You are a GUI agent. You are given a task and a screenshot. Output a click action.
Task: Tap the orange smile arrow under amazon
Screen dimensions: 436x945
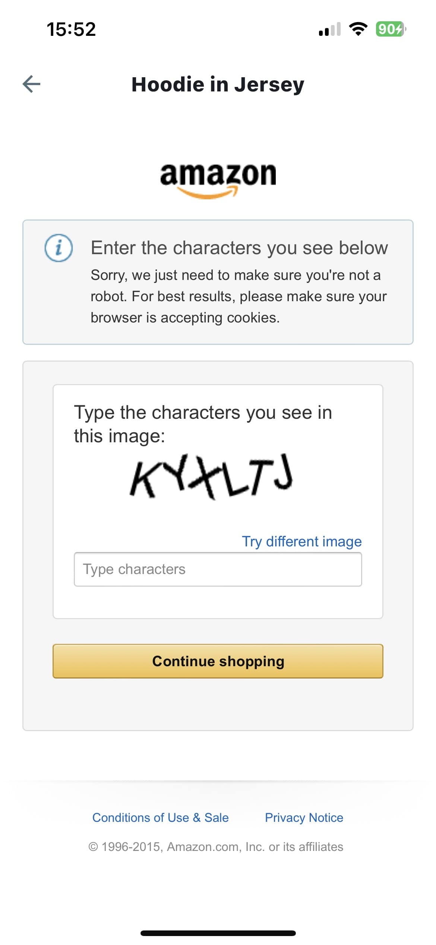coord(209,193)
